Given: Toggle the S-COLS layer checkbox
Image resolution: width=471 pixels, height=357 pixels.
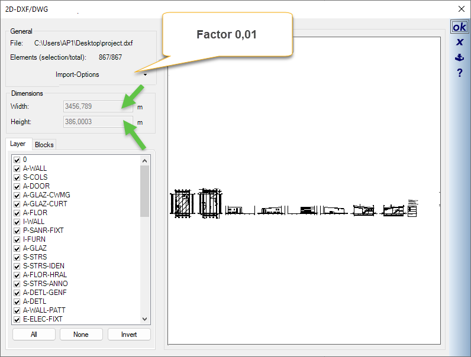Looking at the screenshot, I should click(17, 177).
